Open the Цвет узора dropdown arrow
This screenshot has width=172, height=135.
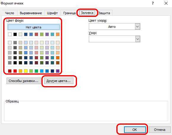tap(137, 27)
